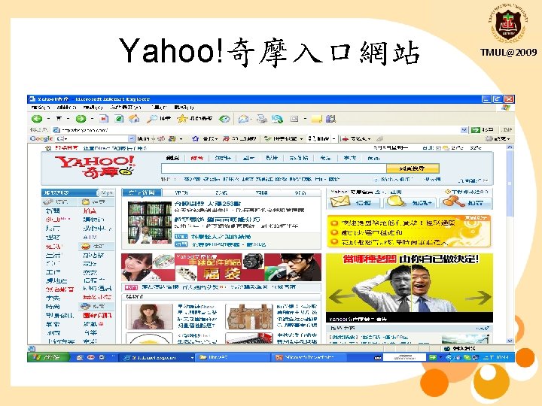The height and width of the screenshot is (406, 542).
Task: Click the green Forward arrow button
Action: coord(81,119)
